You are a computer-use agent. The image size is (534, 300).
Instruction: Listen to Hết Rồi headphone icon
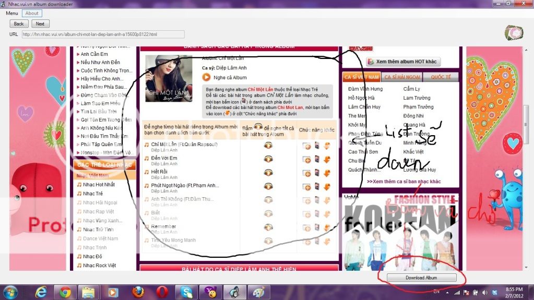click(x=268, y=173)
